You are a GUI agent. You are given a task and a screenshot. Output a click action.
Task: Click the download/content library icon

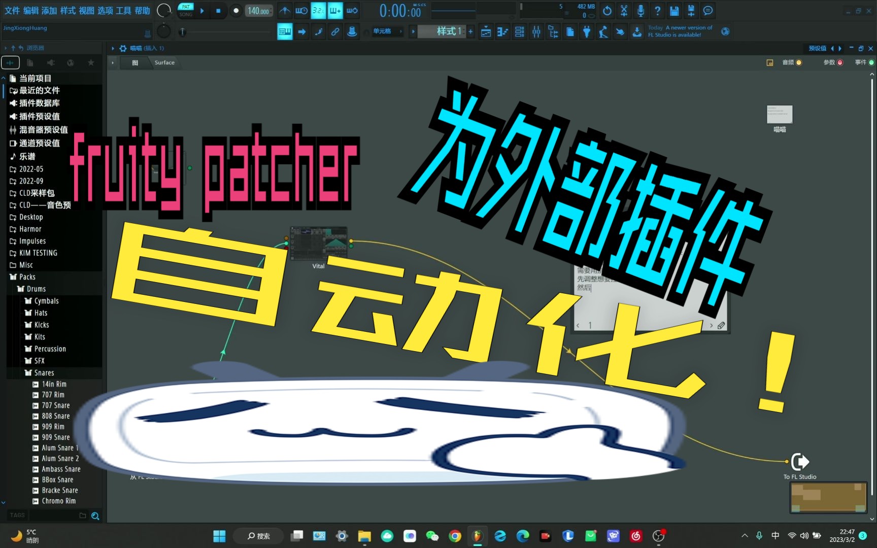click(x=636, y=31)
